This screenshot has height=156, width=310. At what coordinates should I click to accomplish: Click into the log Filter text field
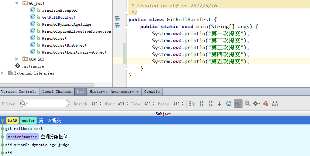coord(45,104)
